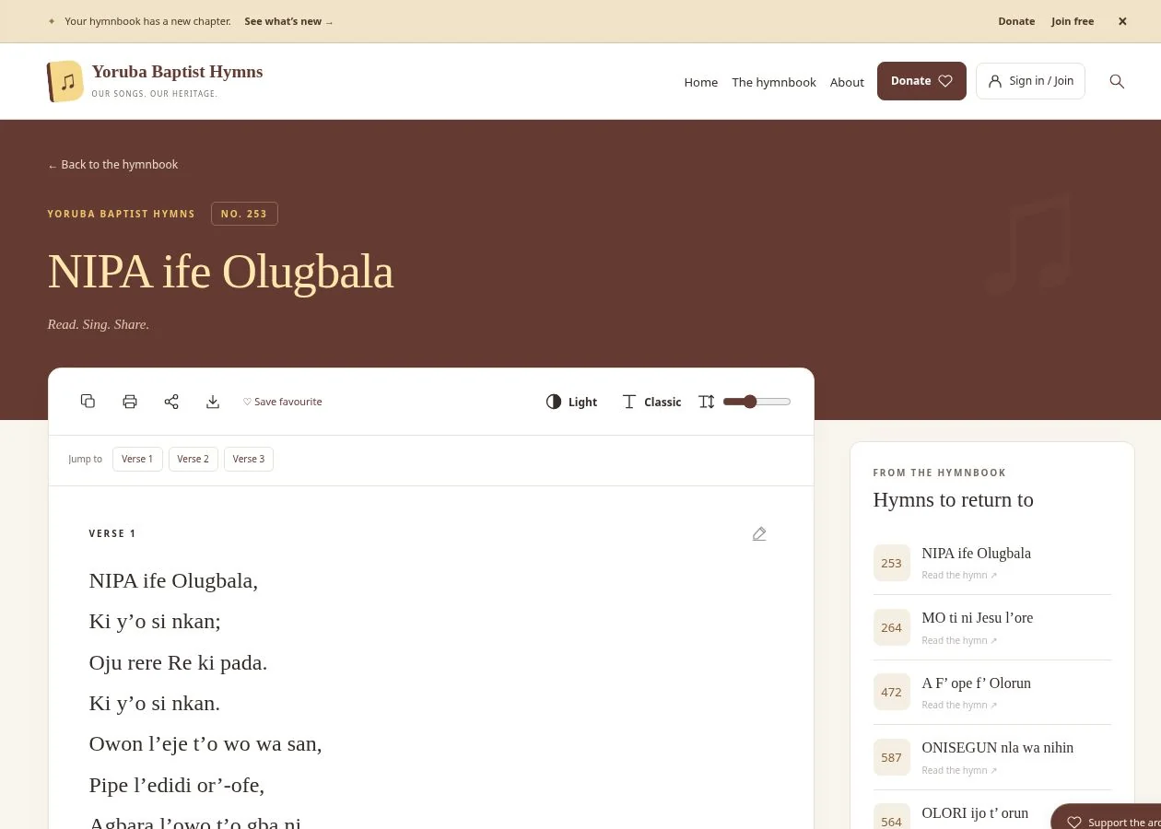Dismiss the announcement banner
Image resolution: width=1161 pixels, height=829 pixels.
1122,21
